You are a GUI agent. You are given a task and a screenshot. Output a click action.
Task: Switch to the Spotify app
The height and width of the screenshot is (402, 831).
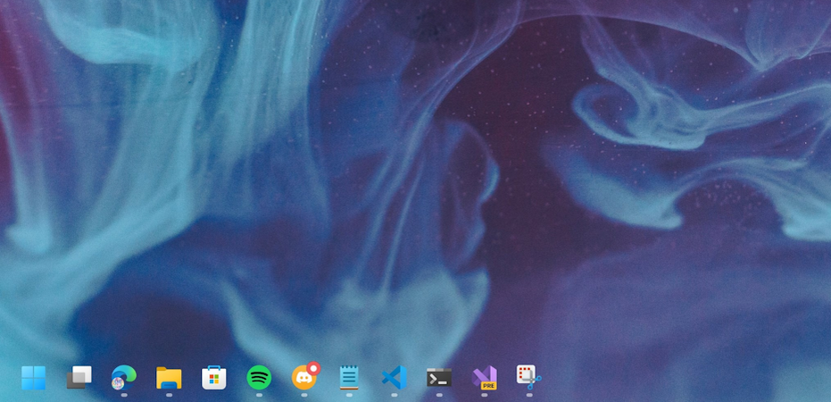pos(259,378)
